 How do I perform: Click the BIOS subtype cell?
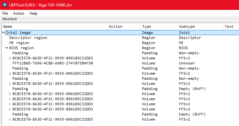(183, 48)
